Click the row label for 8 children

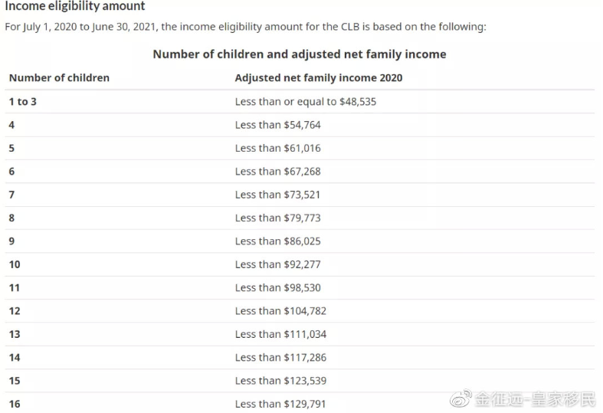tap(11, 218)
